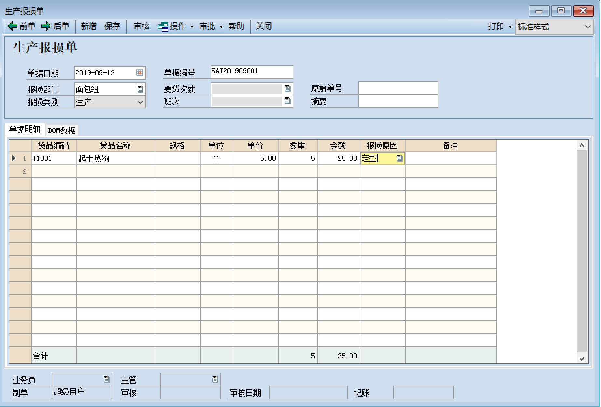Image resolution: width=601 pixels, height=407 pixels.
Task: Close the window with the red X
Action: (583, 11)
